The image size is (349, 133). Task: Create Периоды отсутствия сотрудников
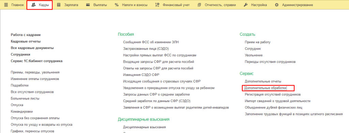(x=270, y=62)
